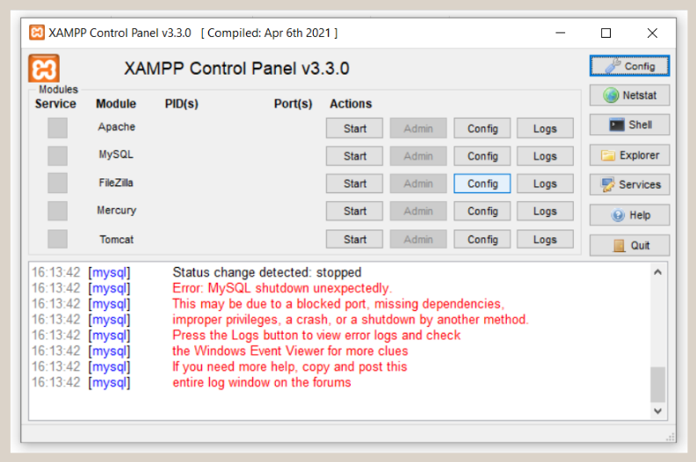This screenshot has height=462, width=696.
Task: Click the FileZilla Admin button
Action: pos(418,184)
